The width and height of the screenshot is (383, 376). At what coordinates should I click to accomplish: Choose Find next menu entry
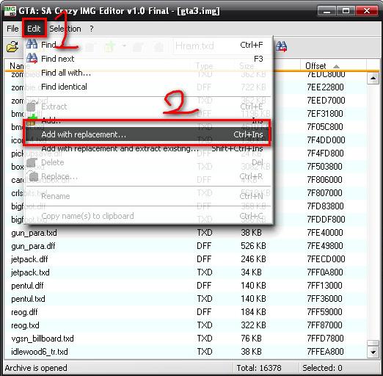coord(148,59)
